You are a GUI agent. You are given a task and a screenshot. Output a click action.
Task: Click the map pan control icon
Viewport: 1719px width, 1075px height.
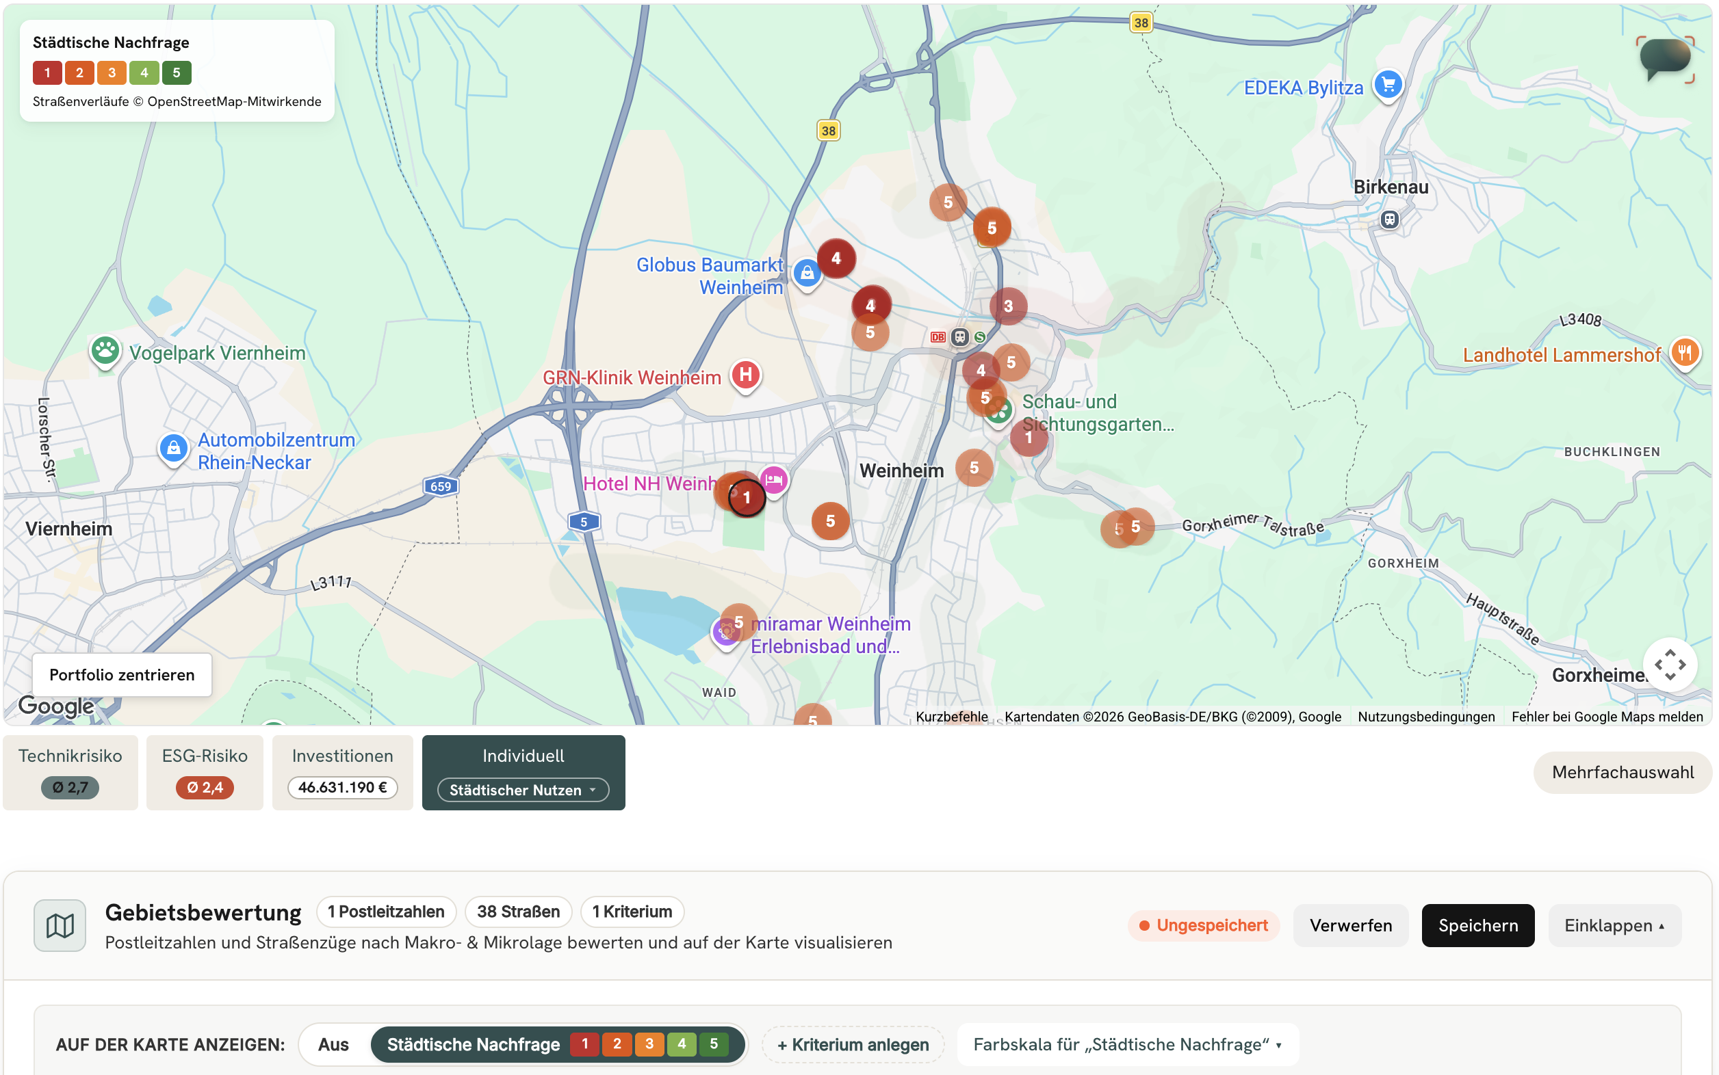tap(1669, 665)
